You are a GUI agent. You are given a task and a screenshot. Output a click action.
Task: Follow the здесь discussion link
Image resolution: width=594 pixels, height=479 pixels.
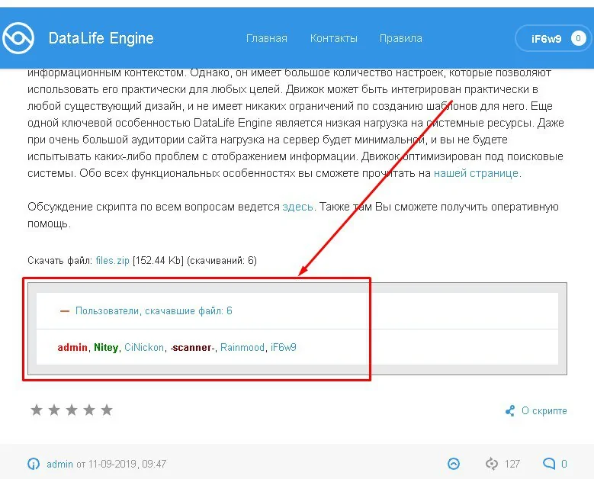point(297,207)
